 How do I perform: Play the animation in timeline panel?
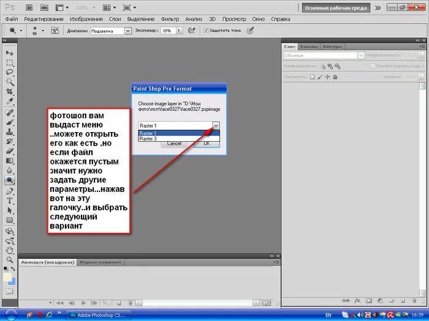pyautogui.click(x=83, y=303)
